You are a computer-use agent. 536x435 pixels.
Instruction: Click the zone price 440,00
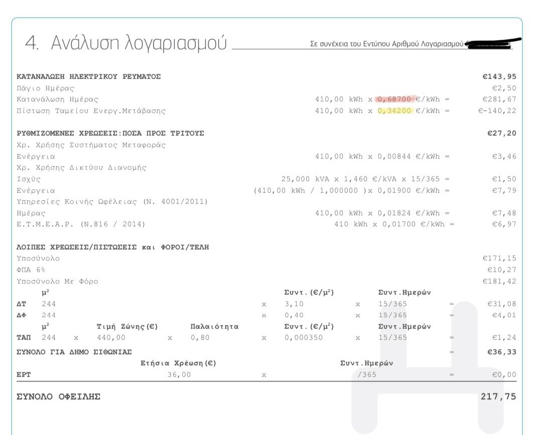tap(111, 338)
